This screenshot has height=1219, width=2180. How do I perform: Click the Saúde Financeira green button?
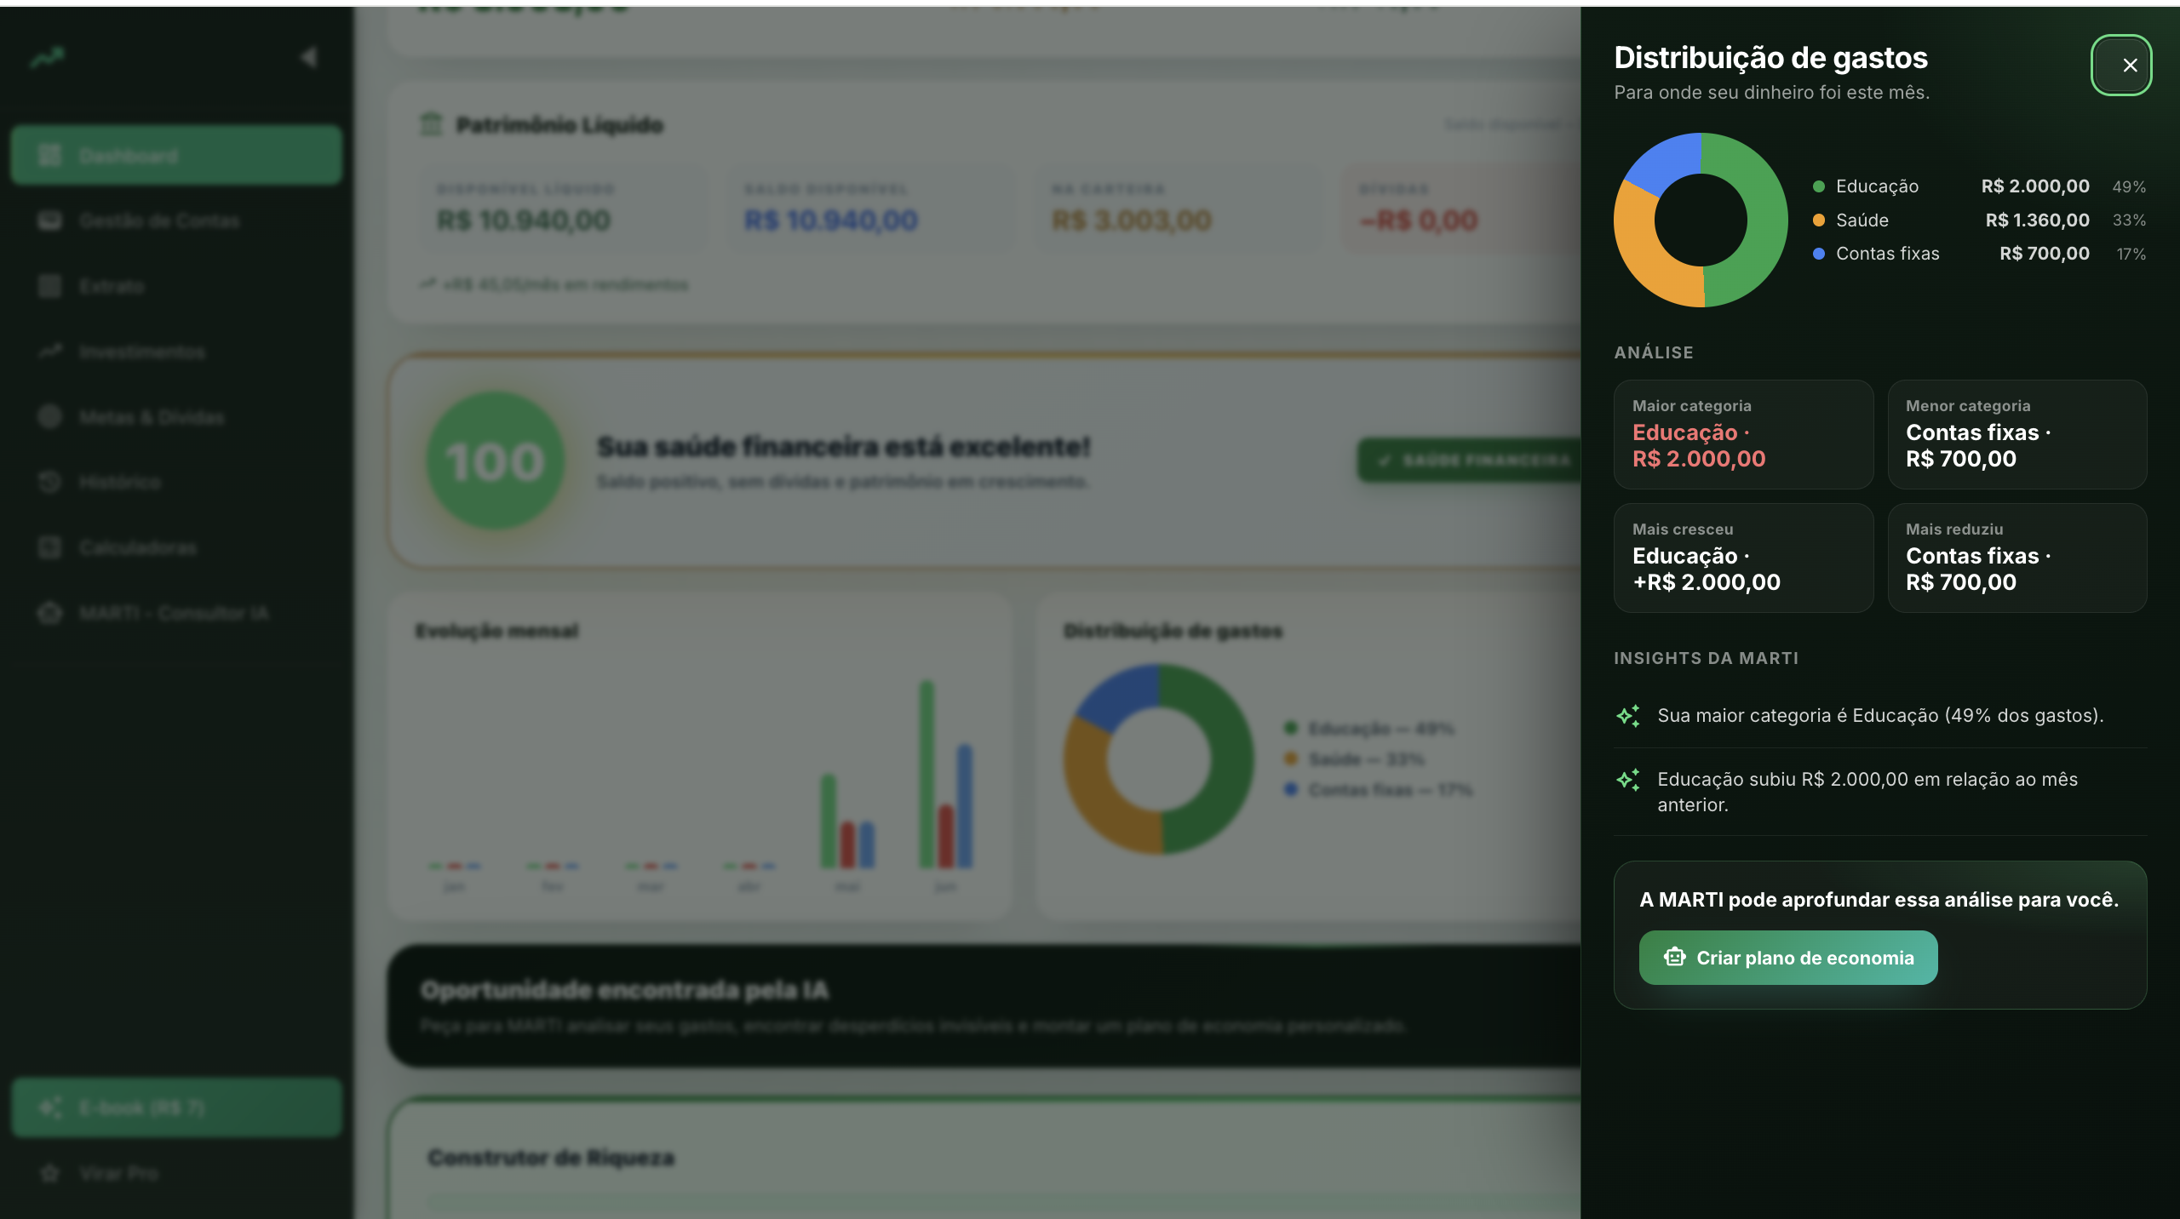pos(1470,461)
